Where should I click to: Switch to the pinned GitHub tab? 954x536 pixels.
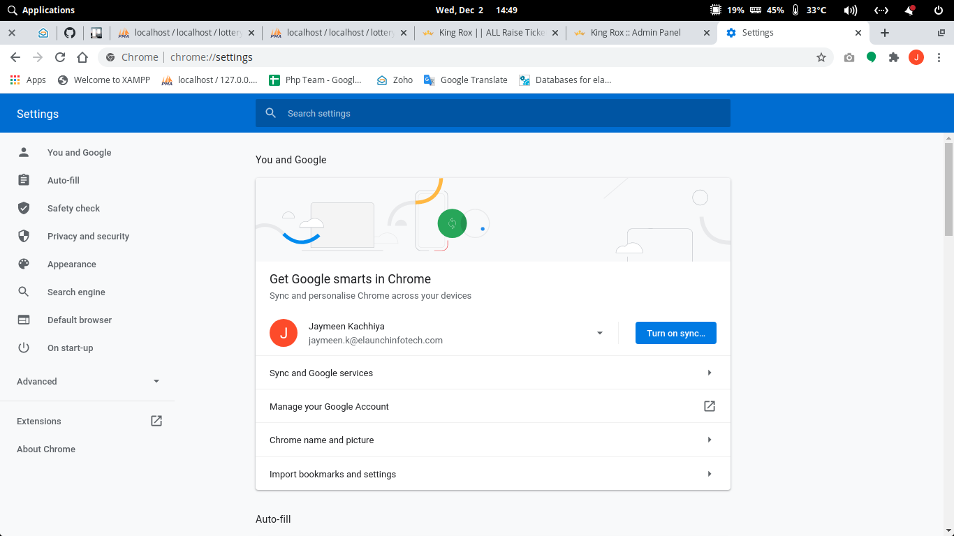[70, 33]
